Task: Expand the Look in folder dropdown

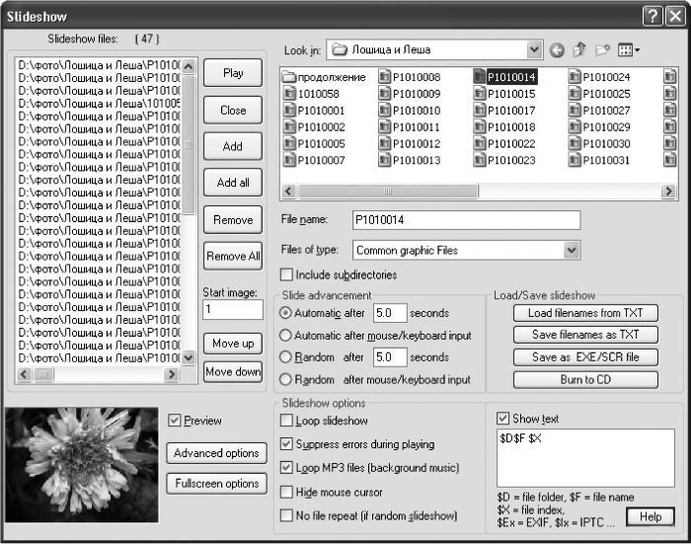Action: click(x=534, y=49)
